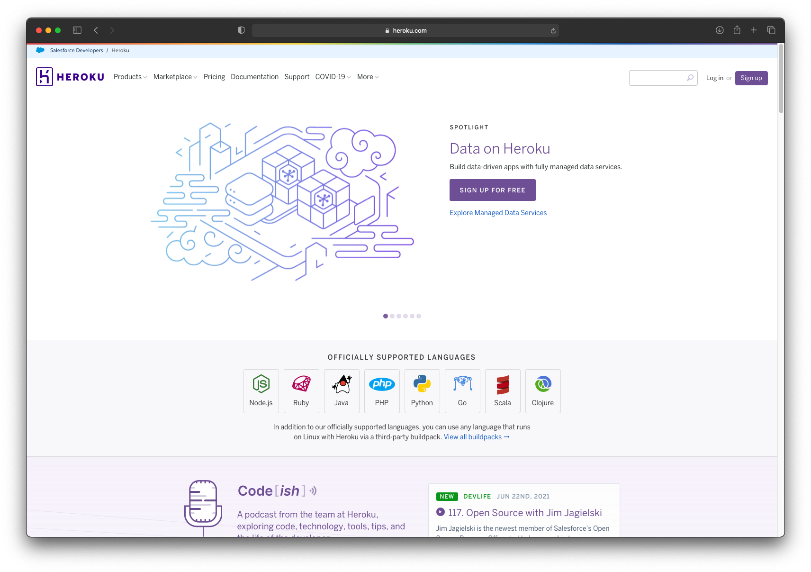811x572 pixels.
Task: Go back with the browser back arrow
Action: [x=96, y=30]
